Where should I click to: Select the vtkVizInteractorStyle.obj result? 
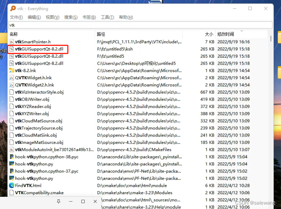(39, 92)
